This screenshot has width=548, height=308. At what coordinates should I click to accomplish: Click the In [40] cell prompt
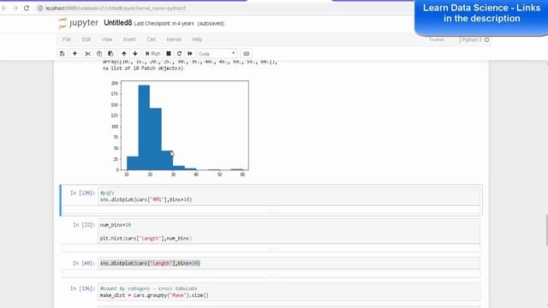tap(84, 264)
